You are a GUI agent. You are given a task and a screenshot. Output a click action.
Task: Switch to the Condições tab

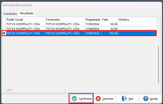10,14
